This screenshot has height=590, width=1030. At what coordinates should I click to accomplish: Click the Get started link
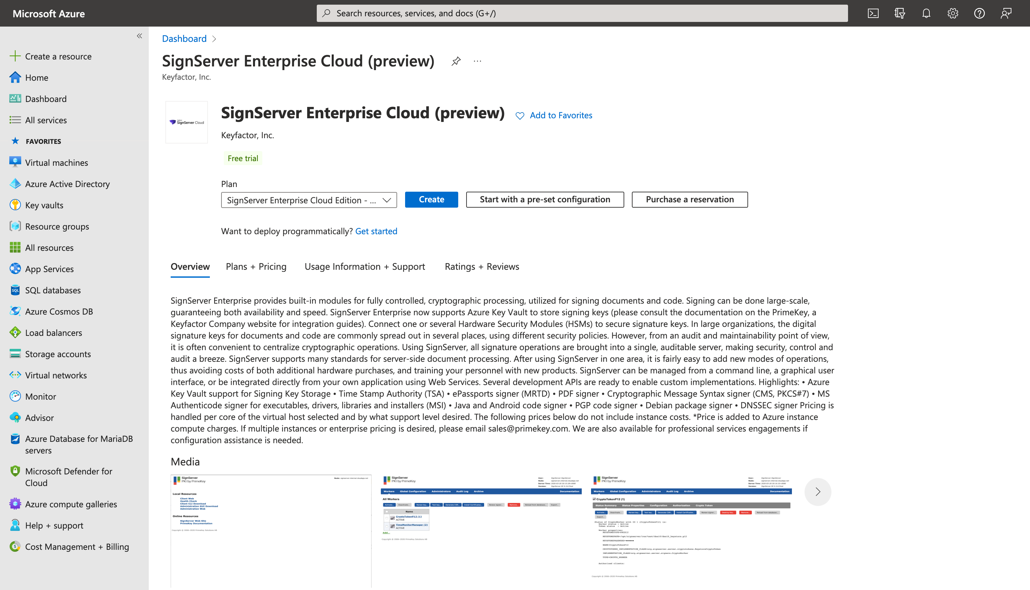pyautogui.click(x=376, y=231)
